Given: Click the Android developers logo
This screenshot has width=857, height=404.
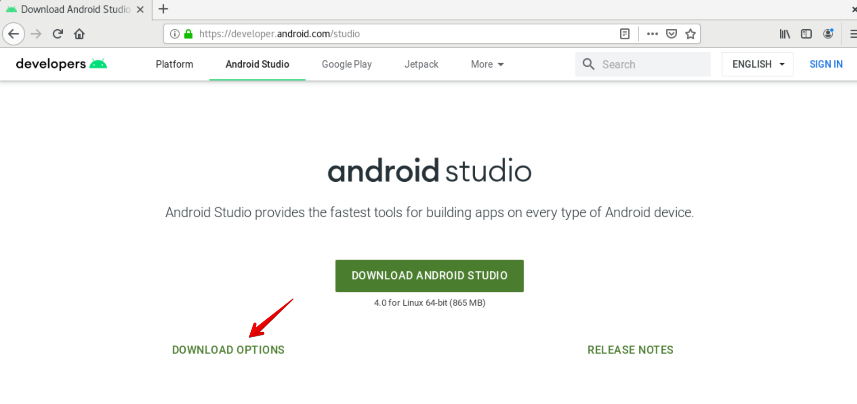Looking at the screenshot, I should 61,64.
